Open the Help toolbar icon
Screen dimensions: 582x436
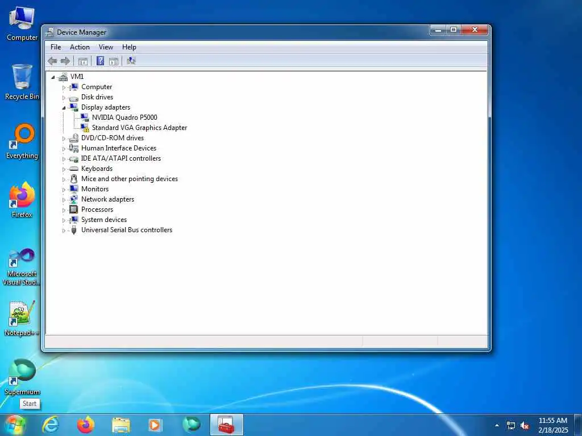pyautogui.click(x=100, y=61)
